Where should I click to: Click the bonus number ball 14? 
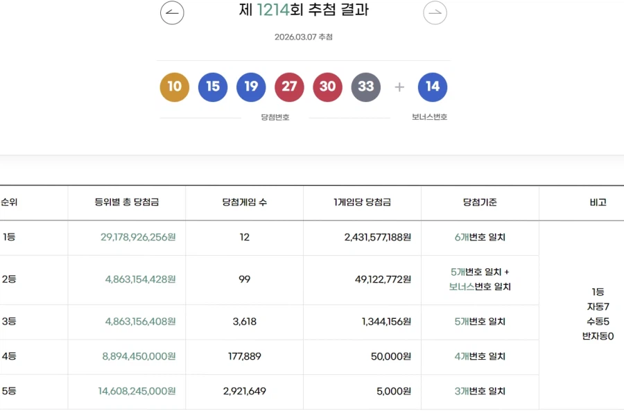point(432,87)
